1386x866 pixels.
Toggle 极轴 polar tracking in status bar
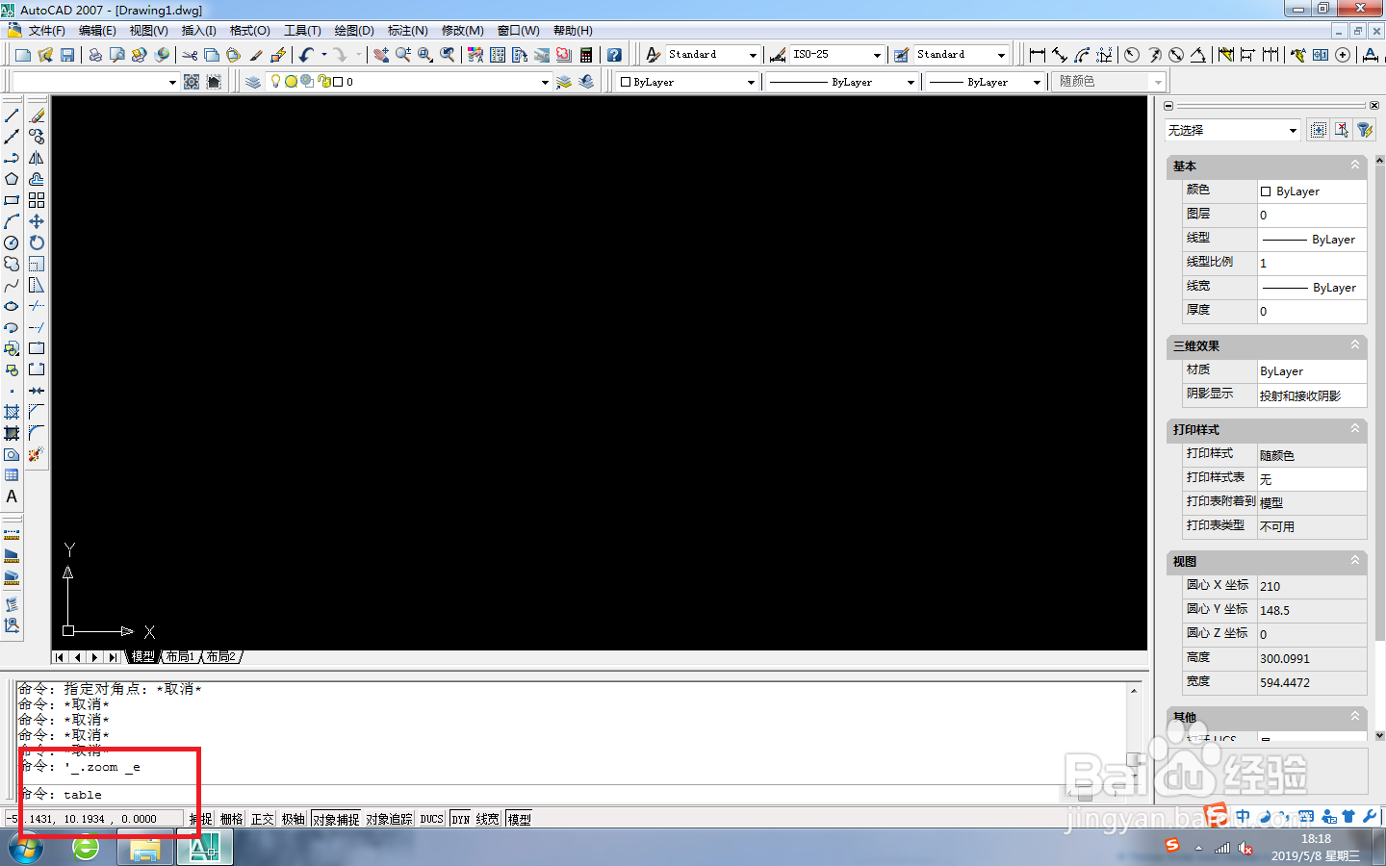[x=294, y=819]
